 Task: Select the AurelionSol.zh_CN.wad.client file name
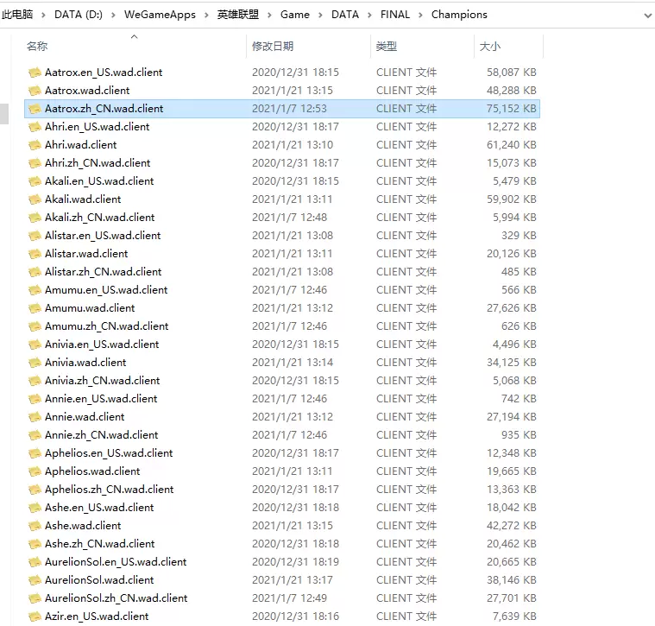click(x=116, y=598)
